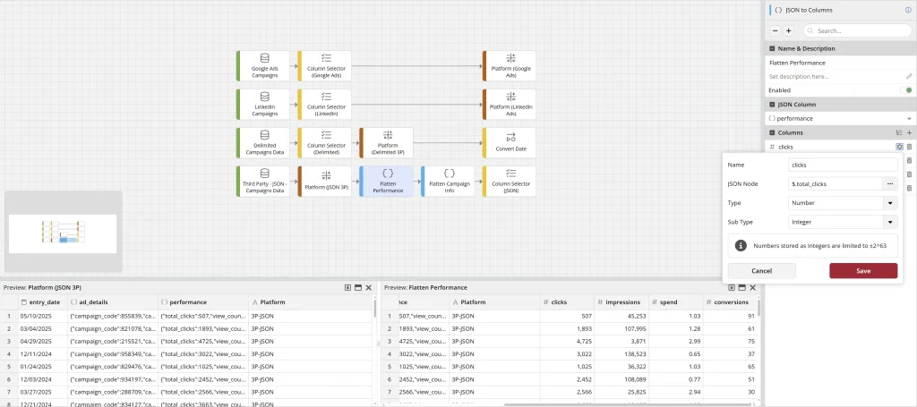Click the clicks column header in preview

click(567, 301)
